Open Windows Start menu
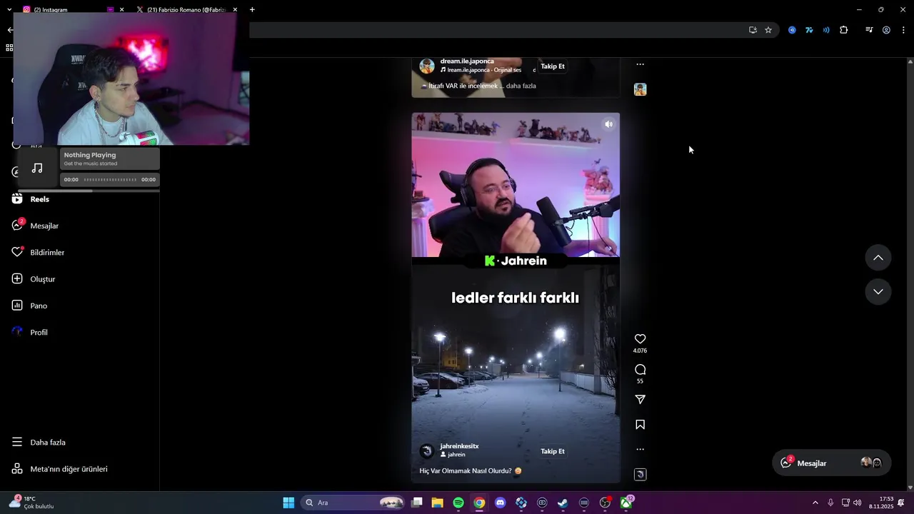This screenshot has height=514, width=914. [x=288, y=503]
